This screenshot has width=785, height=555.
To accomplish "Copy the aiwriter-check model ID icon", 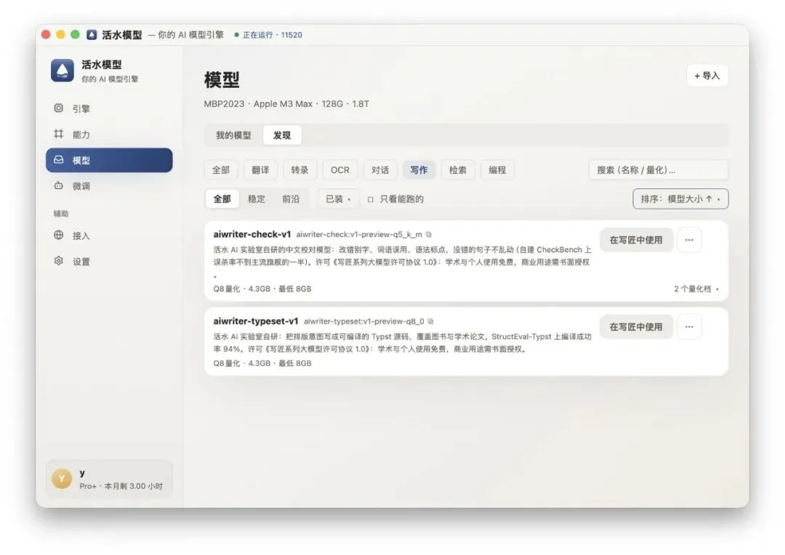I will coord(429,234).
